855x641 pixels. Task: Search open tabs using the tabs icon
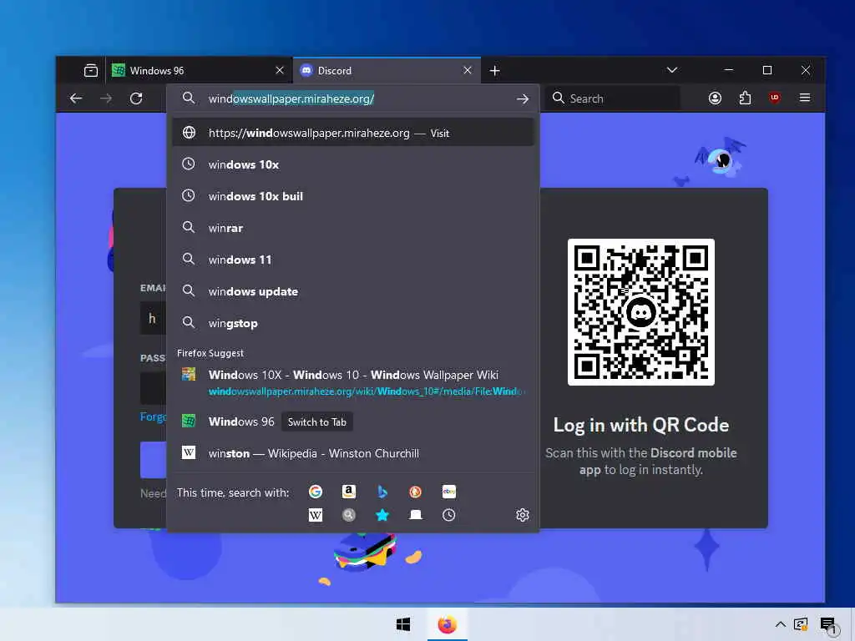click(x=416, y=515)
